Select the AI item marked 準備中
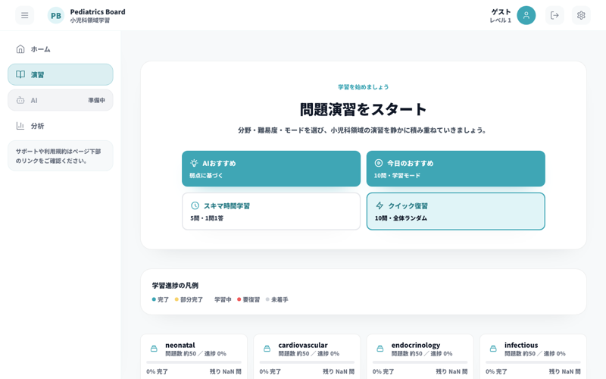This screenshot has height=379, width=606. [x=60, y=100]
